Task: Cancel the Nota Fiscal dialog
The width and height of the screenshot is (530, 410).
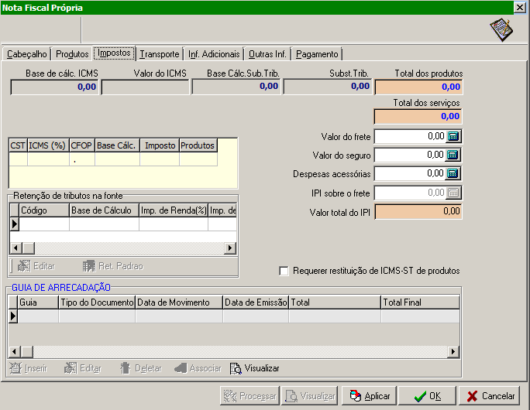Action: (x=489, y=395)
